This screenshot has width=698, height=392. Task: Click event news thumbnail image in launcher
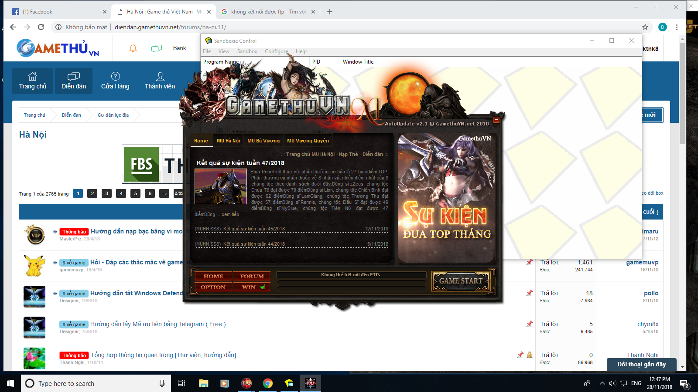tap(221, 186)
